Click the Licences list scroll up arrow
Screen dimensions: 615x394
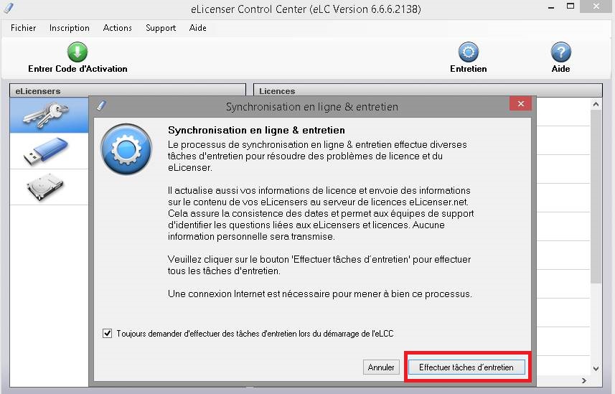tap(596, 104)
